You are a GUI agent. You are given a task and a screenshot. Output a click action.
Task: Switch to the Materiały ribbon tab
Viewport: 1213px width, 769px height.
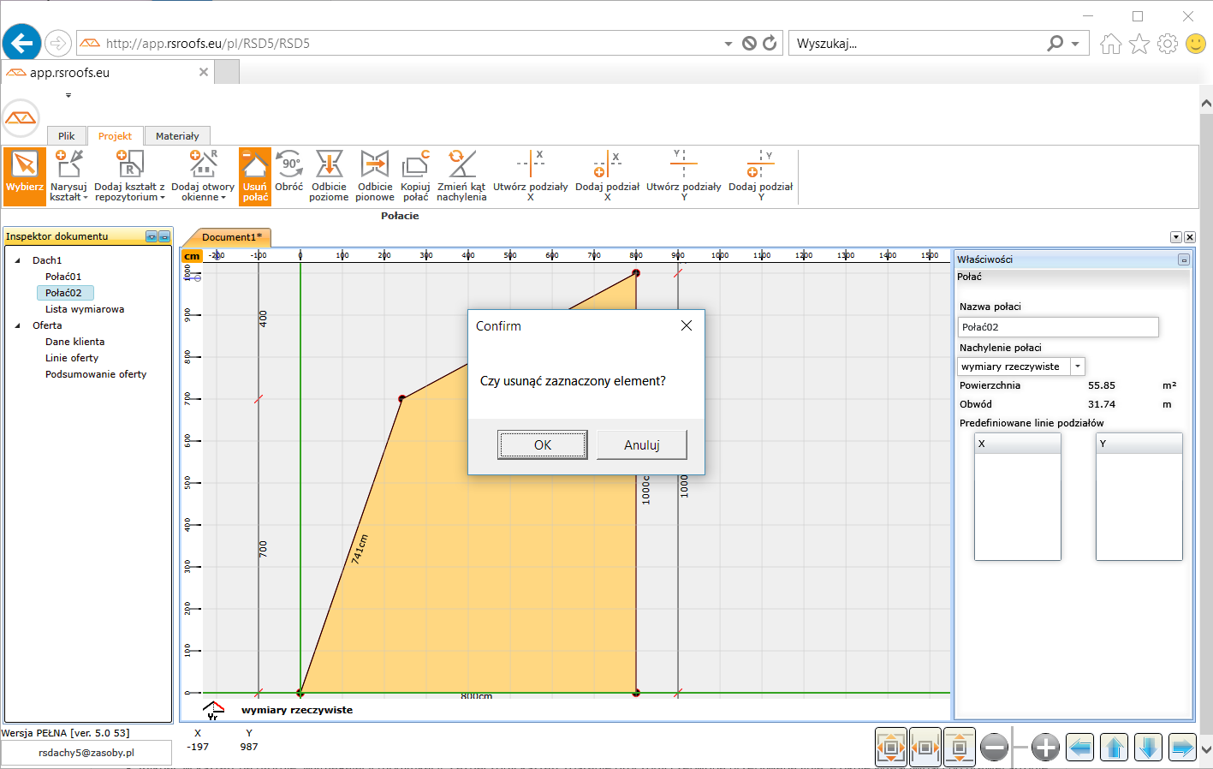click(177, 136)
